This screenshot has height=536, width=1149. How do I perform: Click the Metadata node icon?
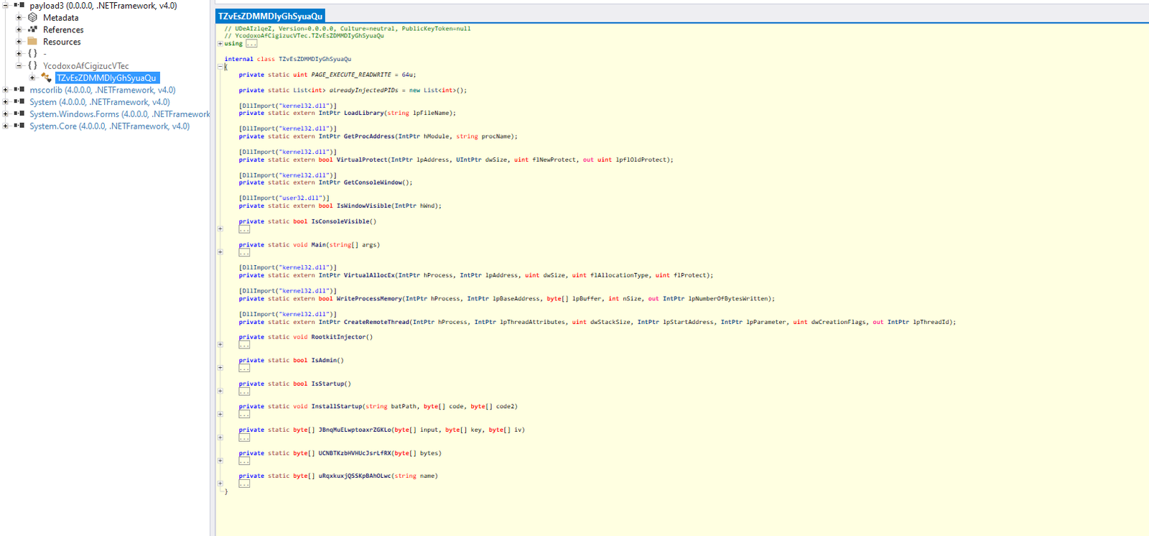(x=32, y=17)
